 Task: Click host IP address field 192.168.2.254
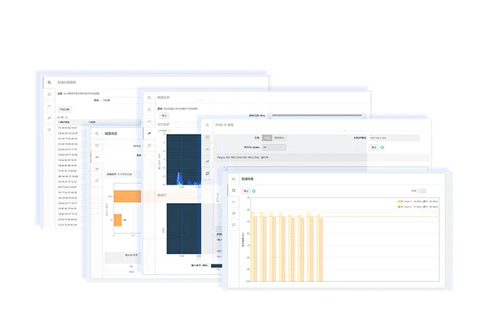[394, 138]
